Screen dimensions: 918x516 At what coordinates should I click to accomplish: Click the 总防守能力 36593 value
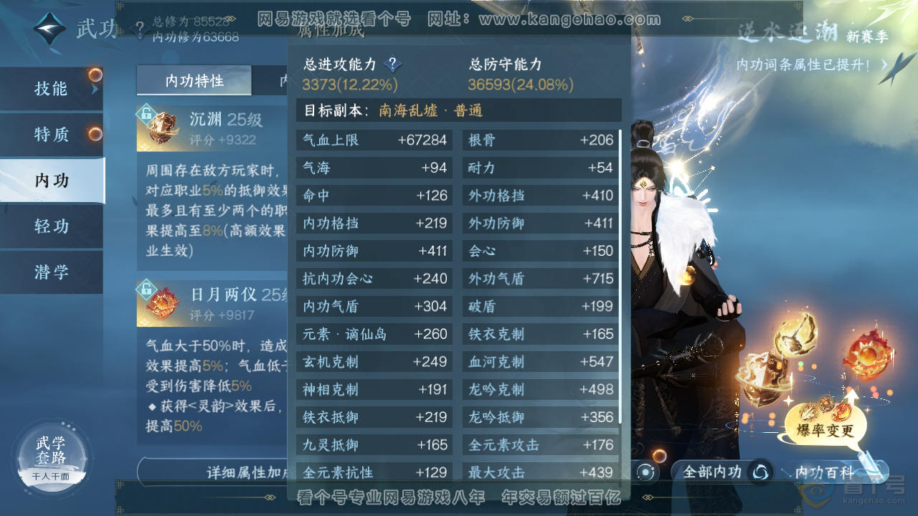pos(521,85)
